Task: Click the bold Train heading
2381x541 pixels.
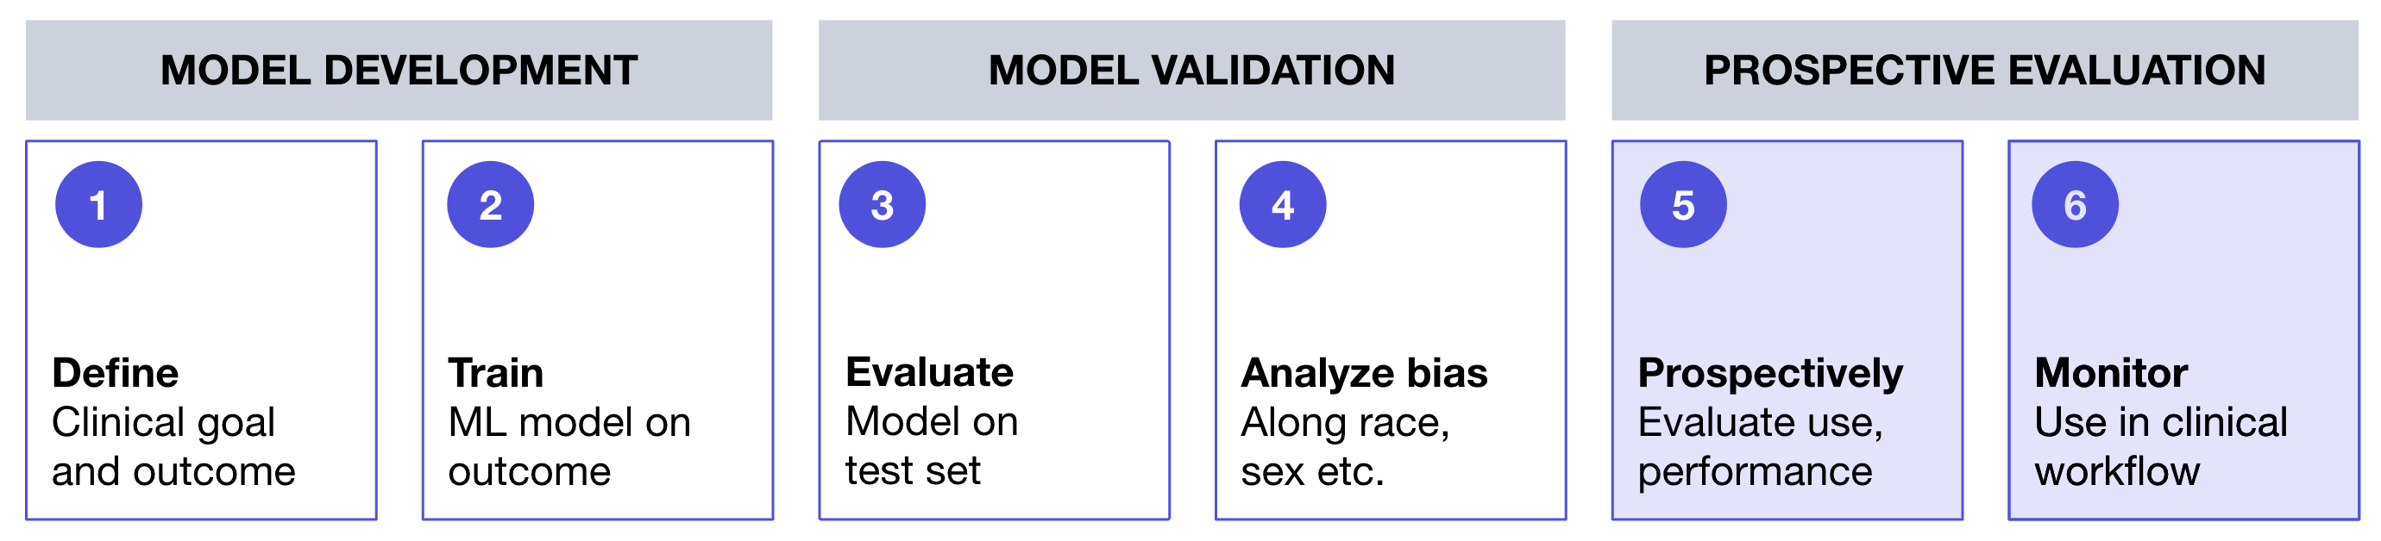Action: coord(496,373)
